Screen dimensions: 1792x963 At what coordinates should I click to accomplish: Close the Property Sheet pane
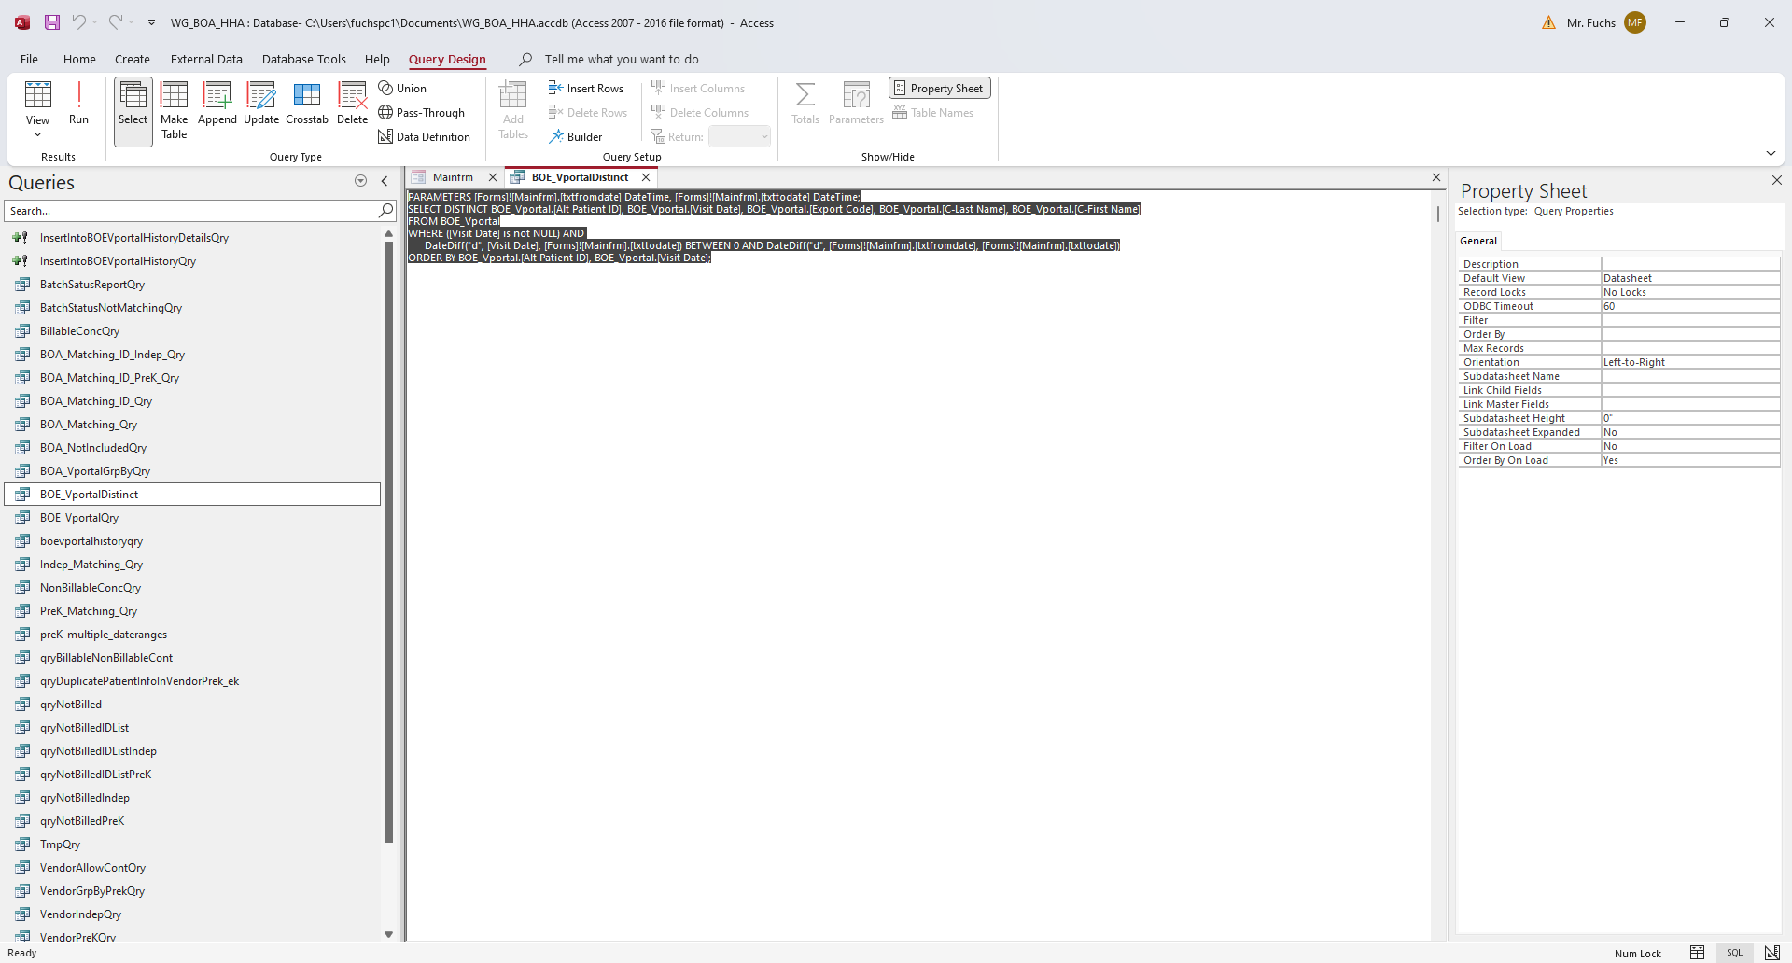pos(1777,180)
